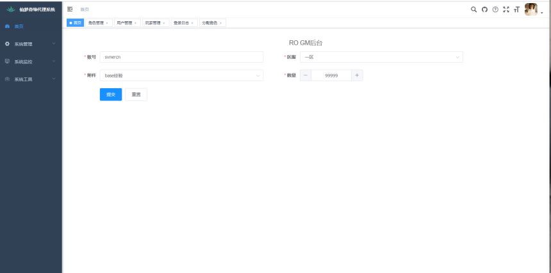Open the 附件 dropdown showing base经验

(x=181, y=75)
